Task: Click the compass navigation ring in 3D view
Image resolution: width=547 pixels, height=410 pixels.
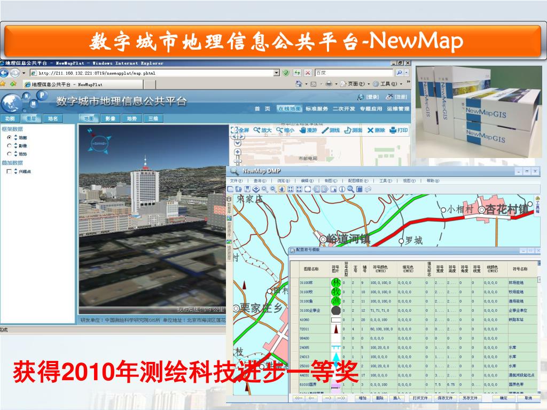Action: (x=99, y=143)
